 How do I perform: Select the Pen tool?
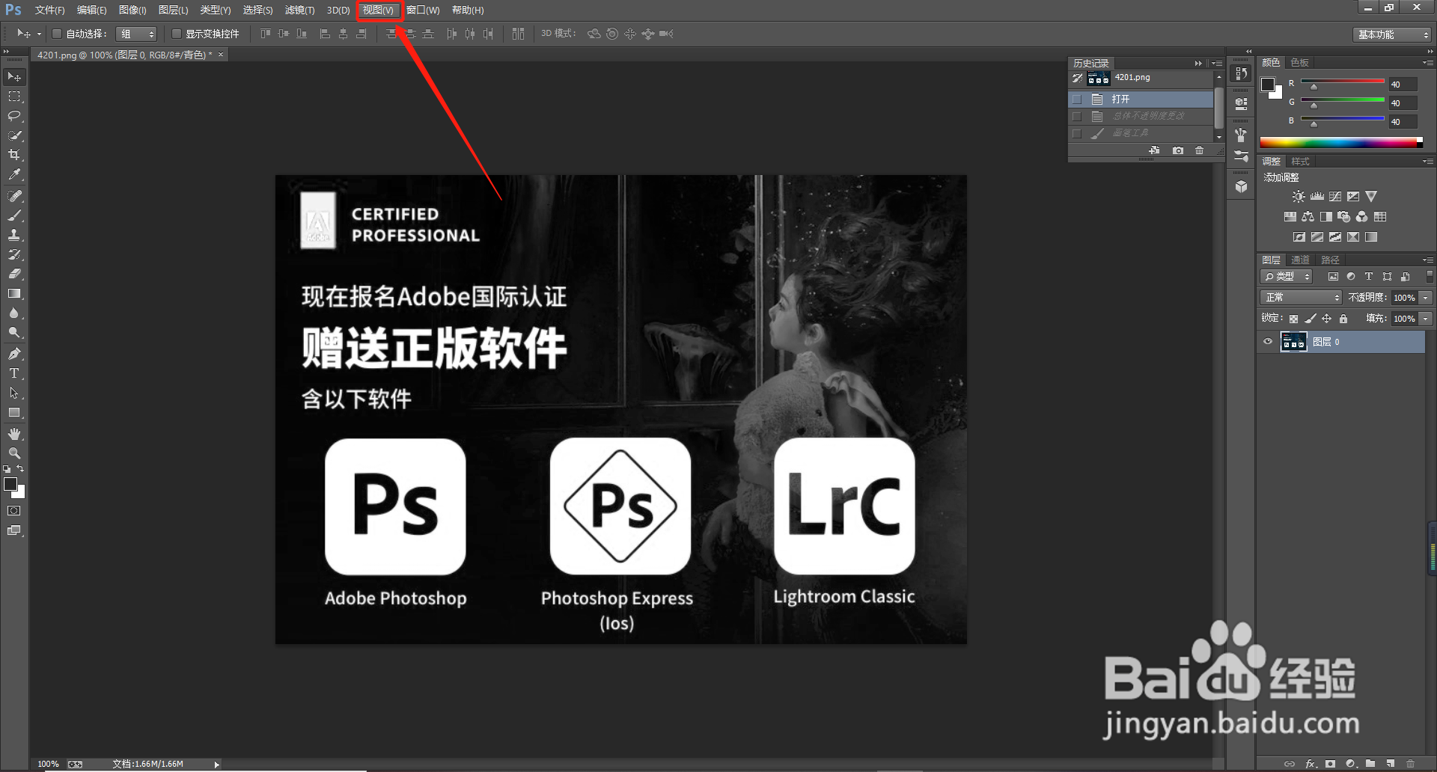14,354
